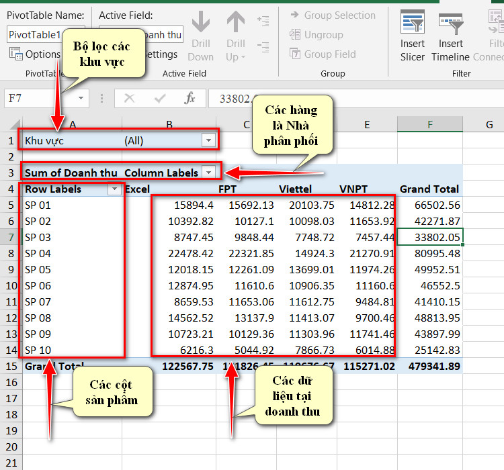Click cell with value 5044.92
Image resolution: width=504 pixels, height=470 pixels.
246,350
